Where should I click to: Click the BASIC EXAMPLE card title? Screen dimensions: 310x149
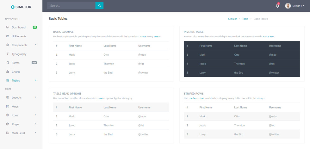click(63, 32)
